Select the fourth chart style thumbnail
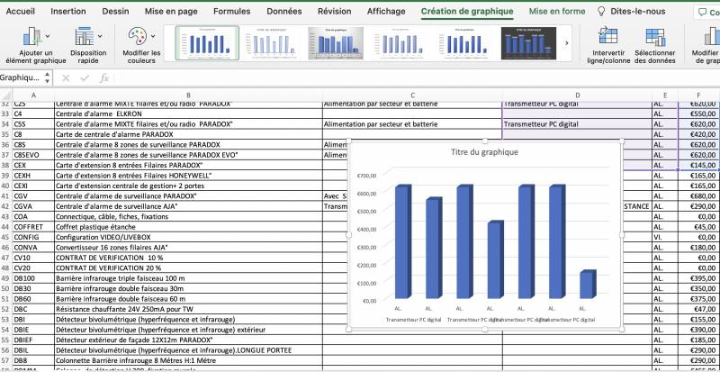The image size is (720, 372). coord(400,43)
